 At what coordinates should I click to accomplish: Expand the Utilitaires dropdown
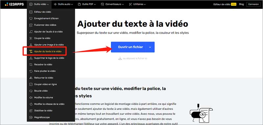137,4
